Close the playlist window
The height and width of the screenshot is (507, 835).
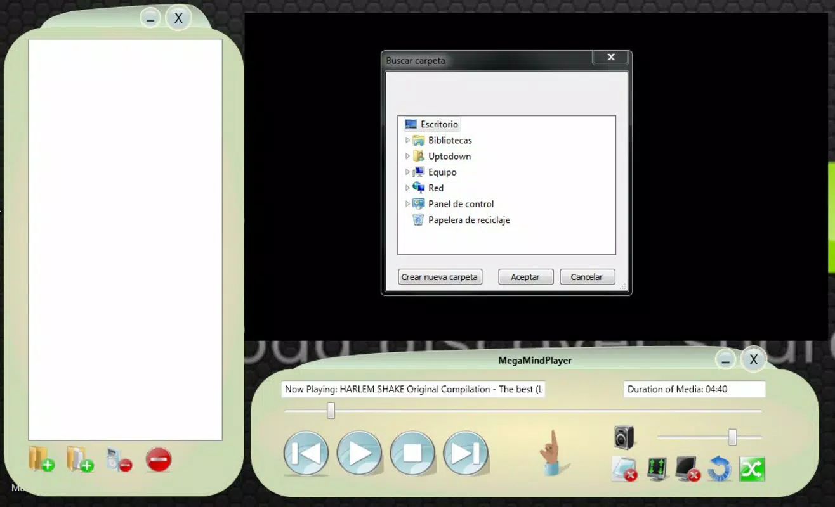178,18
